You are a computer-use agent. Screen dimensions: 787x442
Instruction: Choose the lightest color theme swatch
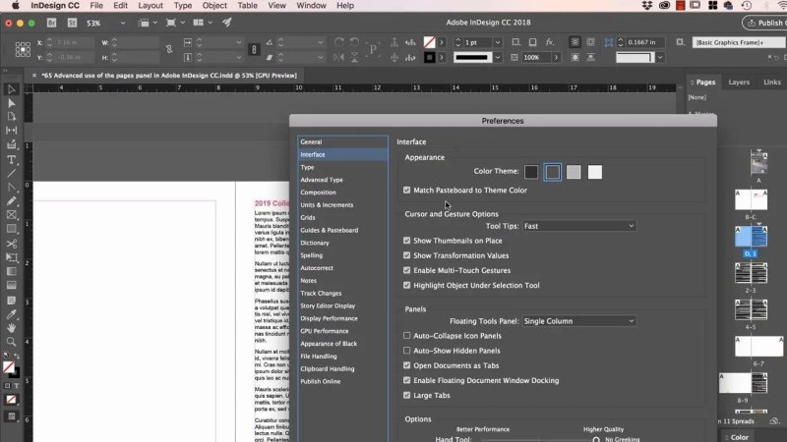click(x=595, y=172)
